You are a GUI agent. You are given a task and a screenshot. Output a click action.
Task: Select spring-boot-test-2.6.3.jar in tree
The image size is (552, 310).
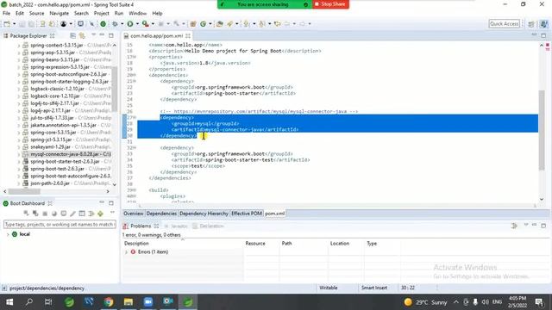pos(57,169)
